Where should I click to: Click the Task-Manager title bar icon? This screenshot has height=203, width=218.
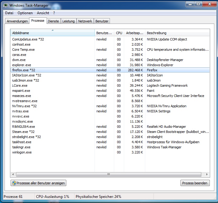tap(5, 5)
